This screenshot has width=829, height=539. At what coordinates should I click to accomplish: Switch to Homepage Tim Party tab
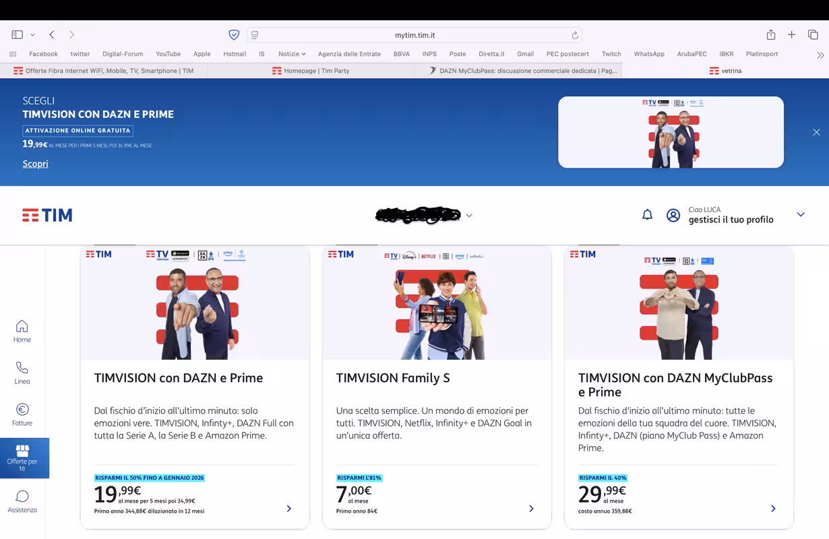[x=311, y=71]
